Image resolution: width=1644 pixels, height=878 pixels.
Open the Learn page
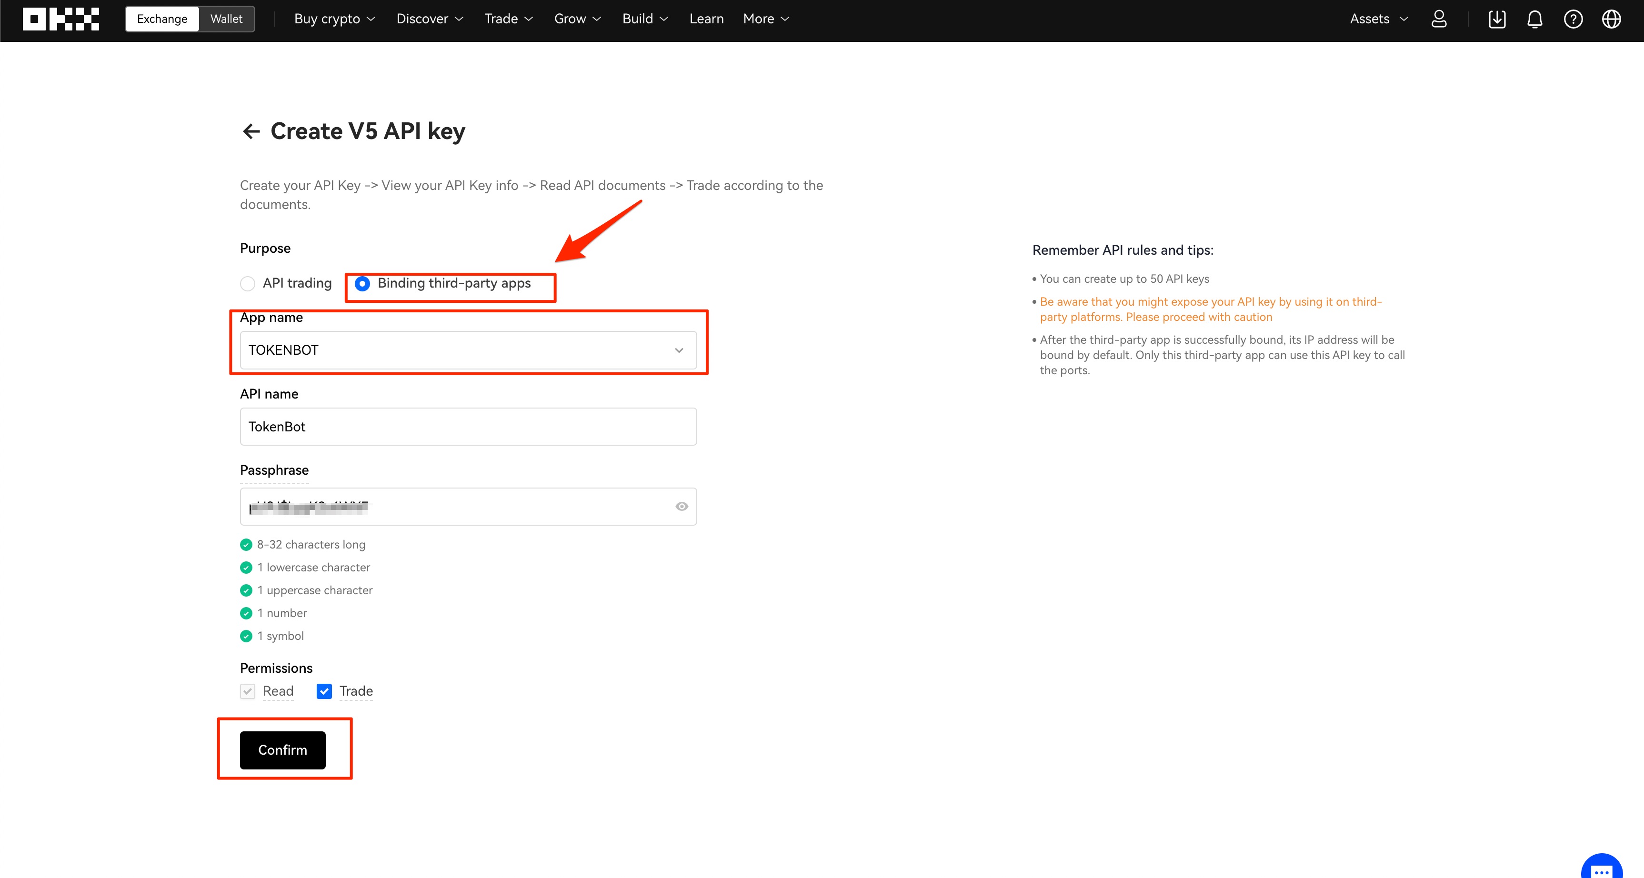coord(706,19)
